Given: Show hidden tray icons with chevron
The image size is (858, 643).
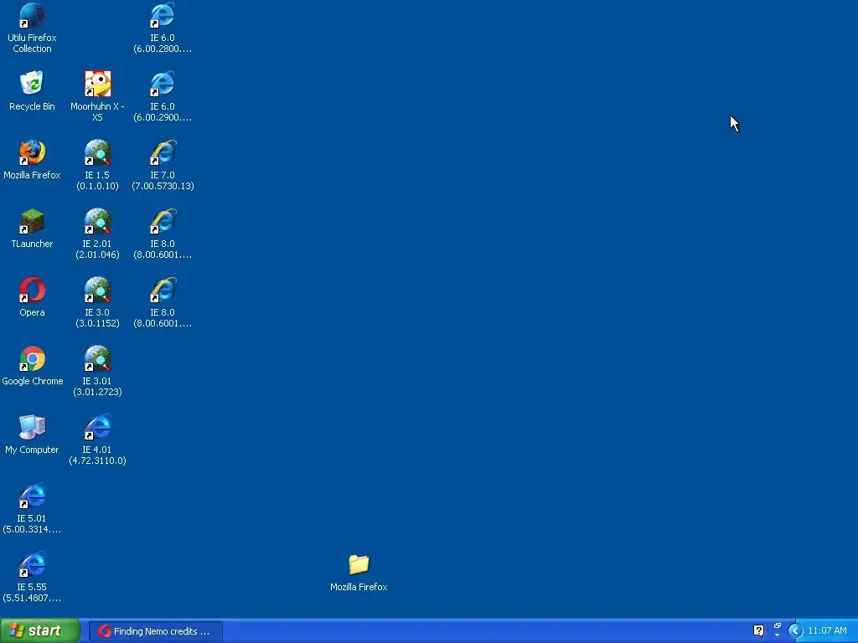Looking at the screenshot, I should (796, 631).
